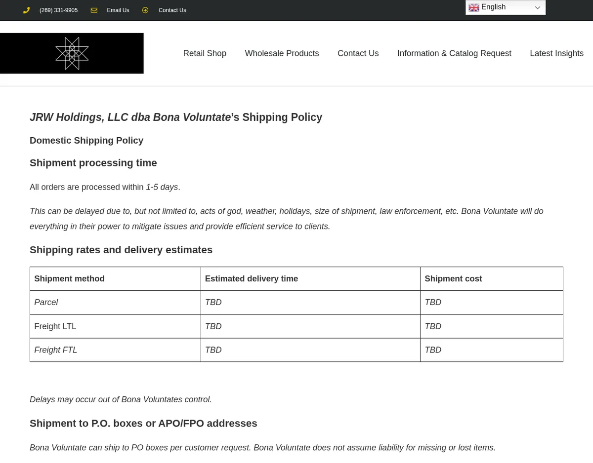Open the Retail Shop menu item
The image size is (593, 463).
[x=205, y=53]
